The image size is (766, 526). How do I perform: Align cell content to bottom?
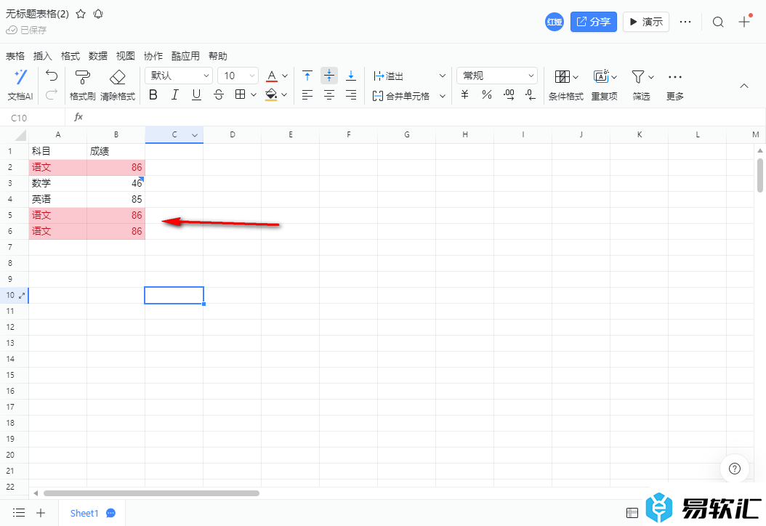[x=351, y=76]
